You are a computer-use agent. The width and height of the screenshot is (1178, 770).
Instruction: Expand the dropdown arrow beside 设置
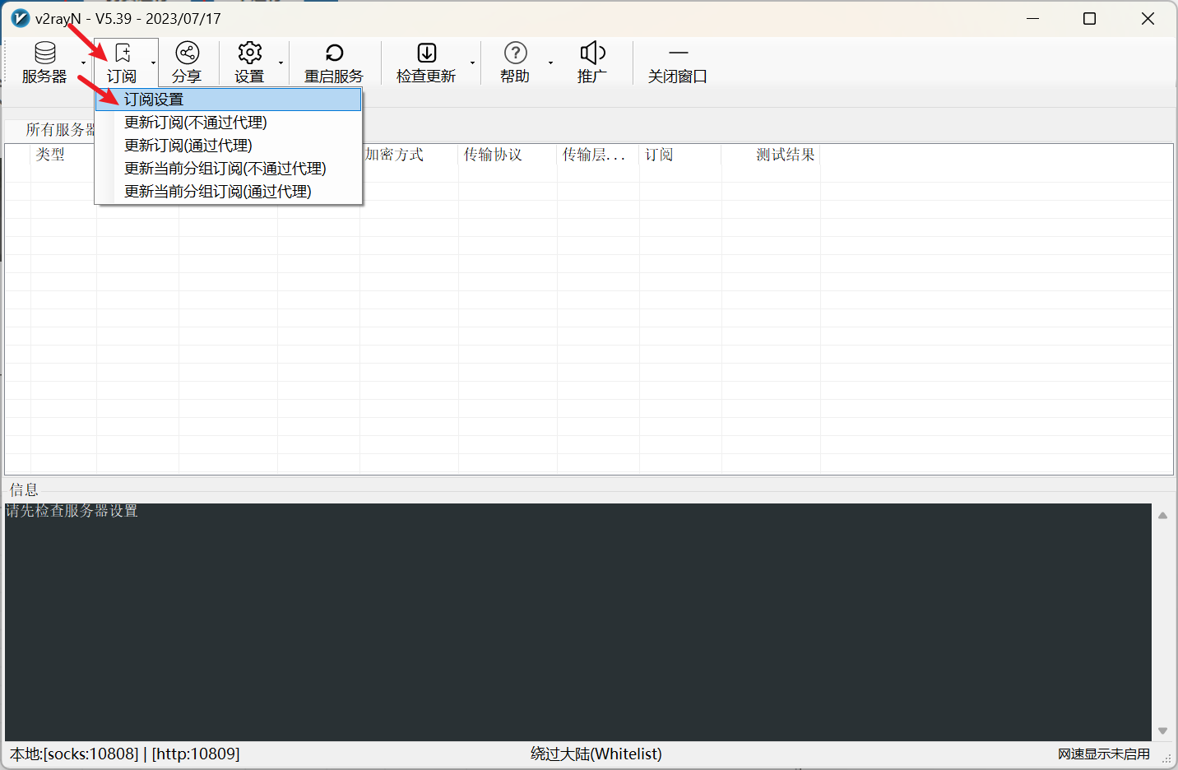click(x=281, y=63)
